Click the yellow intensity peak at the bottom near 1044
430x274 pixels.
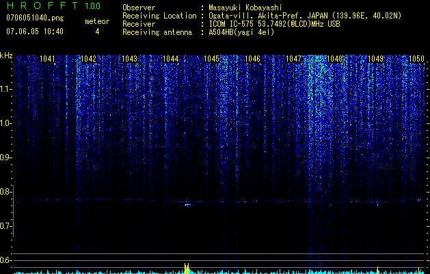point(187,269)
